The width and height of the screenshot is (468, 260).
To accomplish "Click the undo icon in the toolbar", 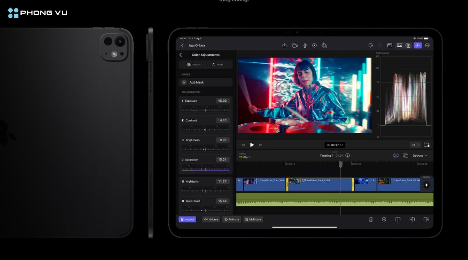I will pos(370,45).
